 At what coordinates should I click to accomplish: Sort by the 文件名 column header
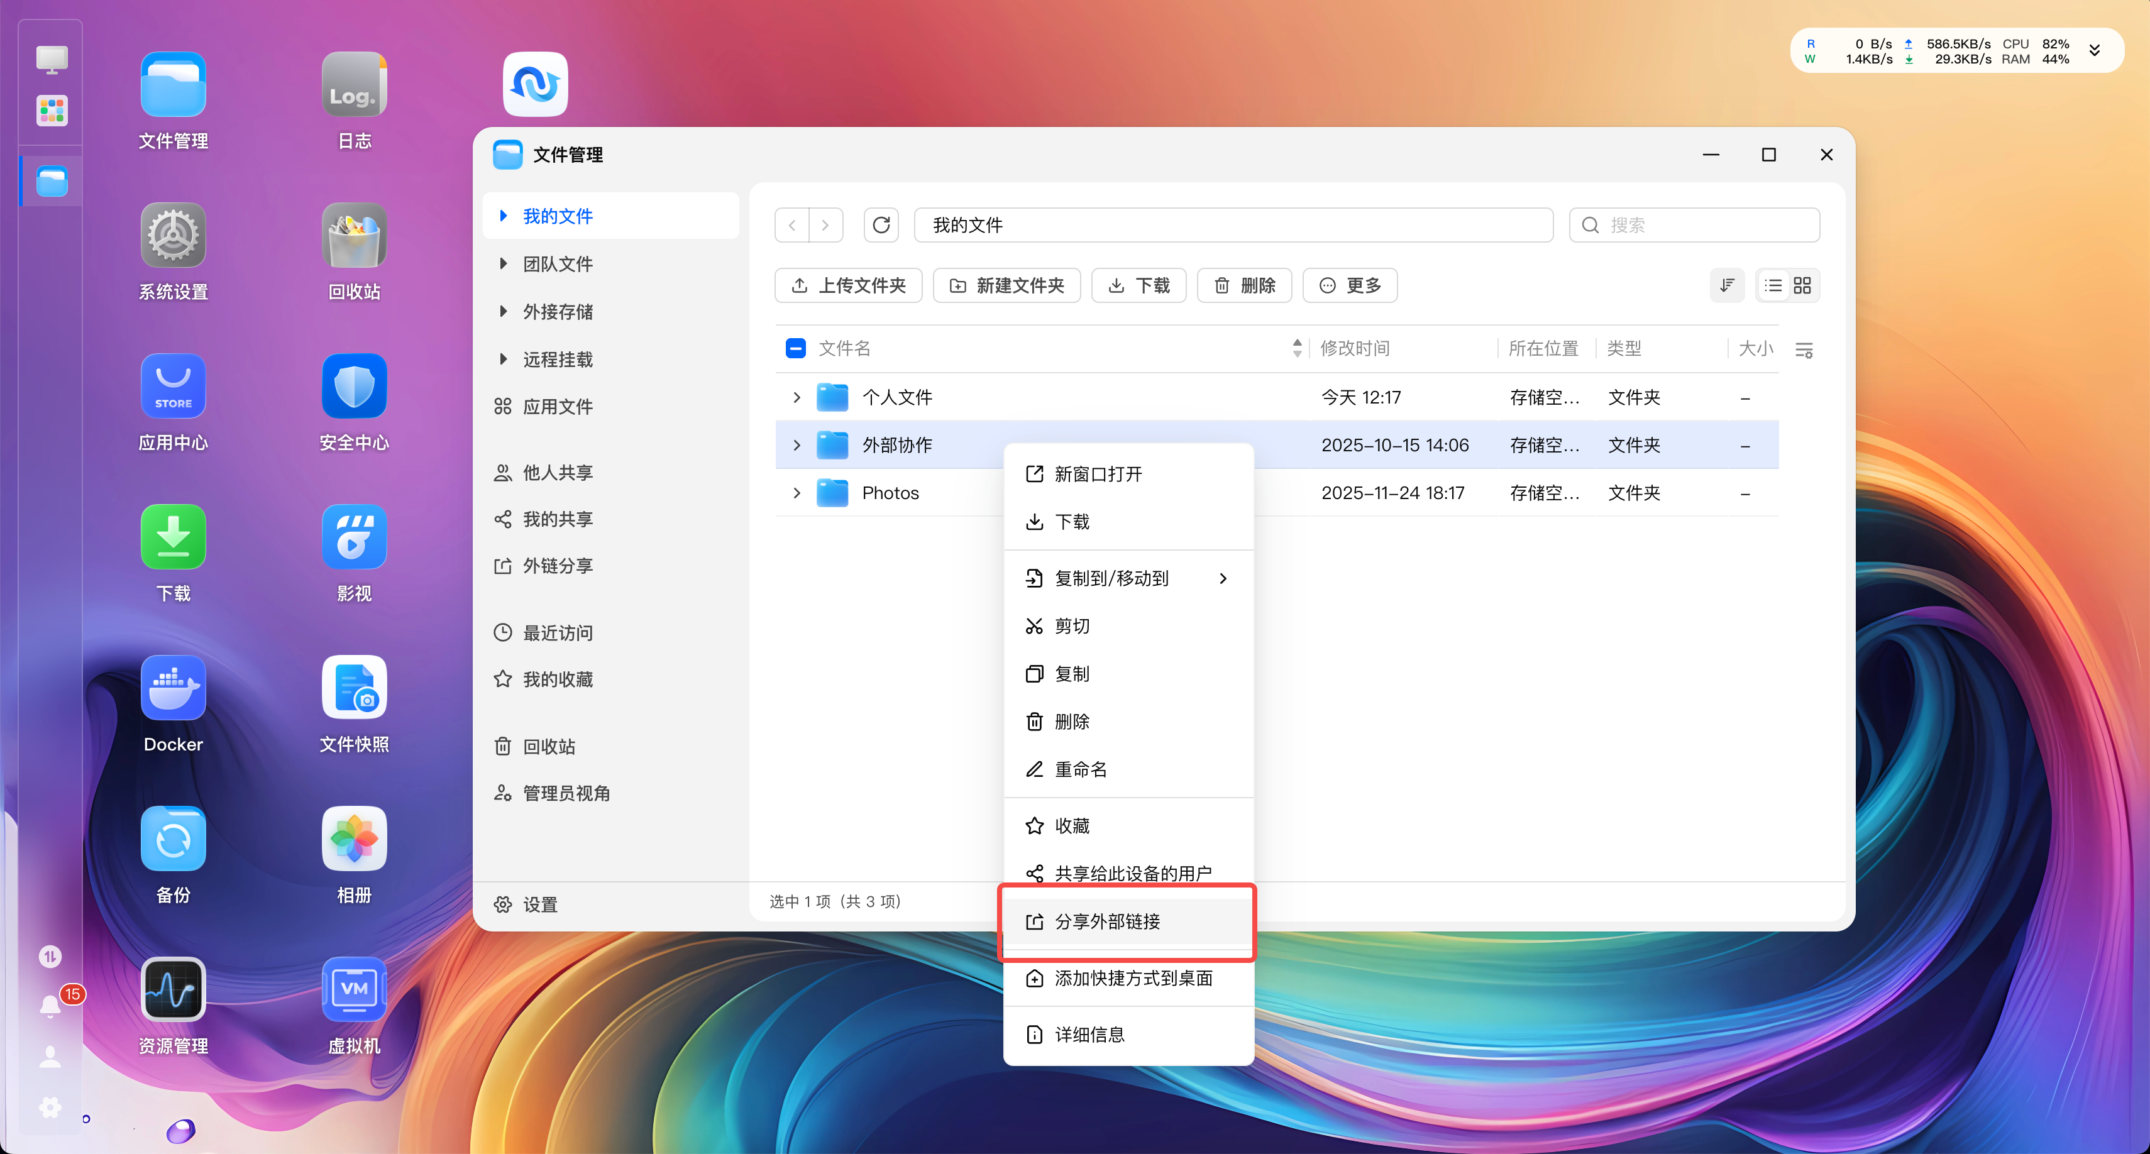(844, 348)
